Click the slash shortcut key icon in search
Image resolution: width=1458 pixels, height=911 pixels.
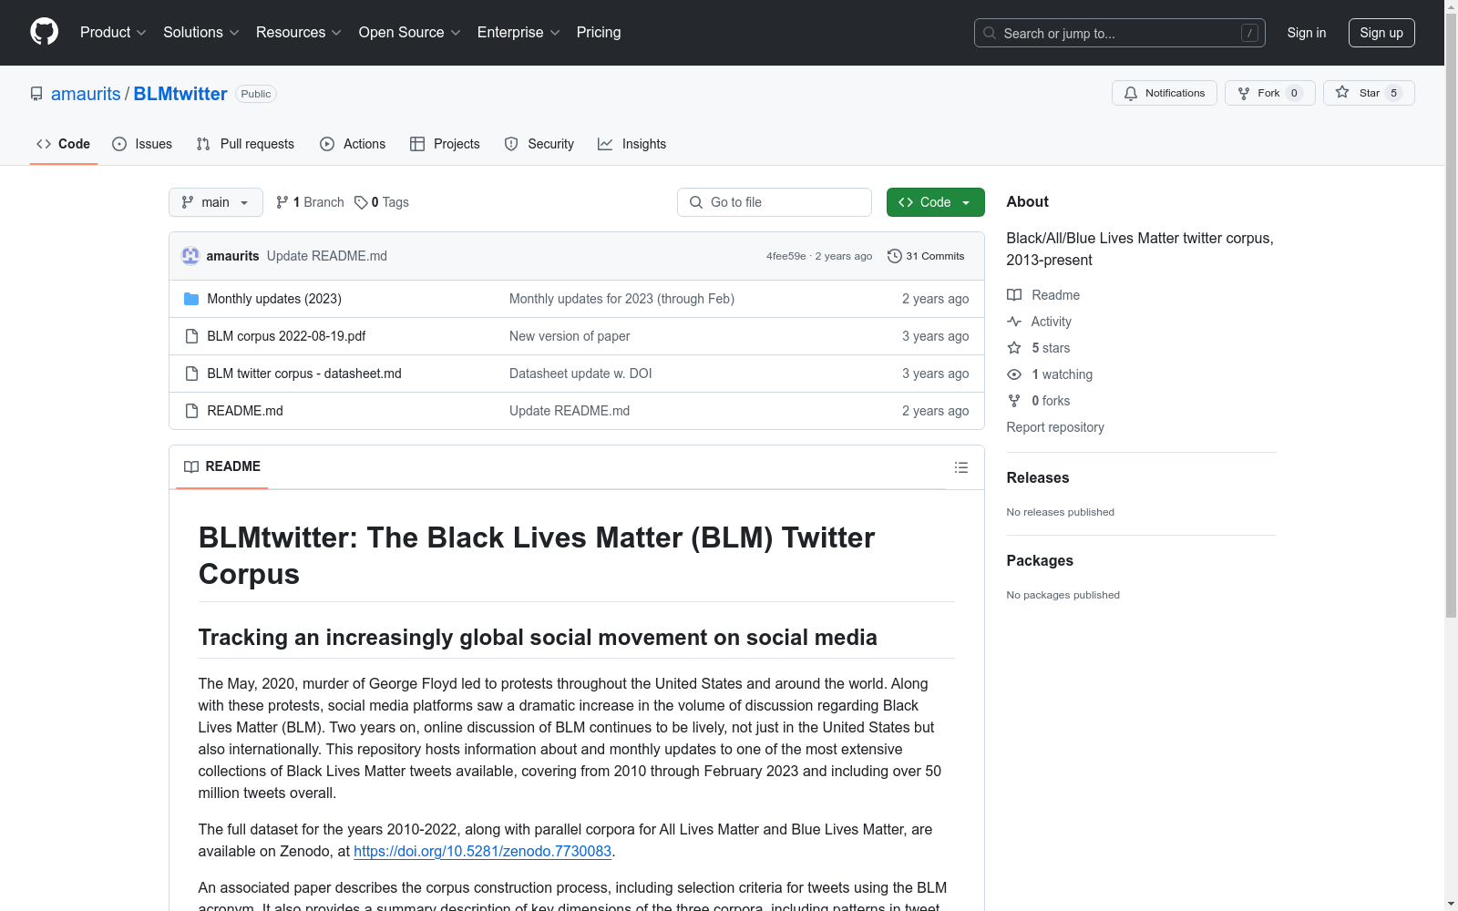pyautogui.click(x=1249, y=33)
